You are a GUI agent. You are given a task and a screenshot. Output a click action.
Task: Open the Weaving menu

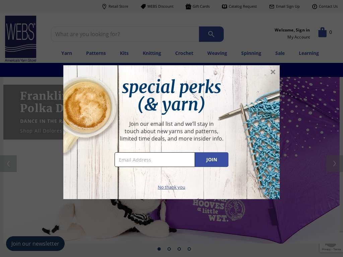point(217,53)
